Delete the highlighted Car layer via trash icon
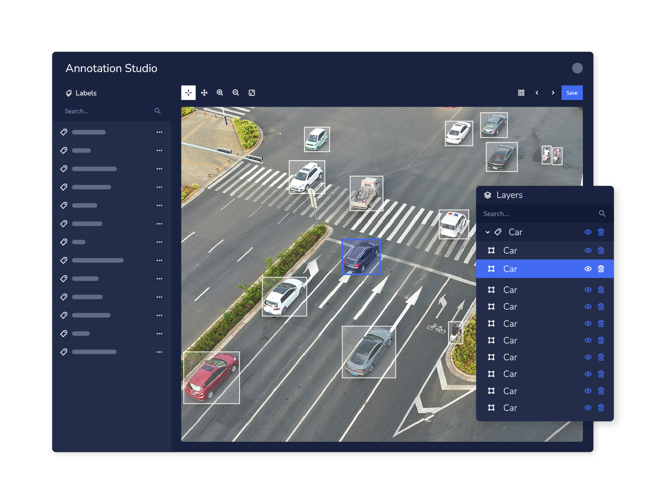The image size is (669, 502). click(601, 269)
